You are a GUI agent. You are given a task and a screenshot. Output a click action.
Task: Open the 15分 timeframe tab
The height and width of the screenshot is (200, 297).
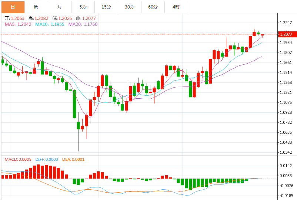click(106, 7)
